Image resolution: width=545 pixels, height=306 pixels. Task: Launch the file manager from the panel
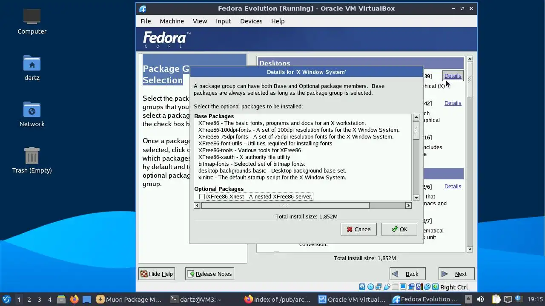pos(61,299)
